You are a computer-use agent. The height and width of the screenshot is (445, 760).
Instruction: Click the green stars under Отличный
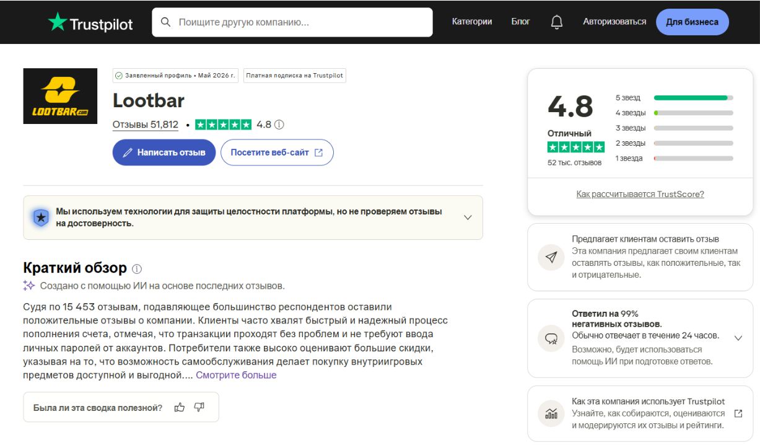575,148
